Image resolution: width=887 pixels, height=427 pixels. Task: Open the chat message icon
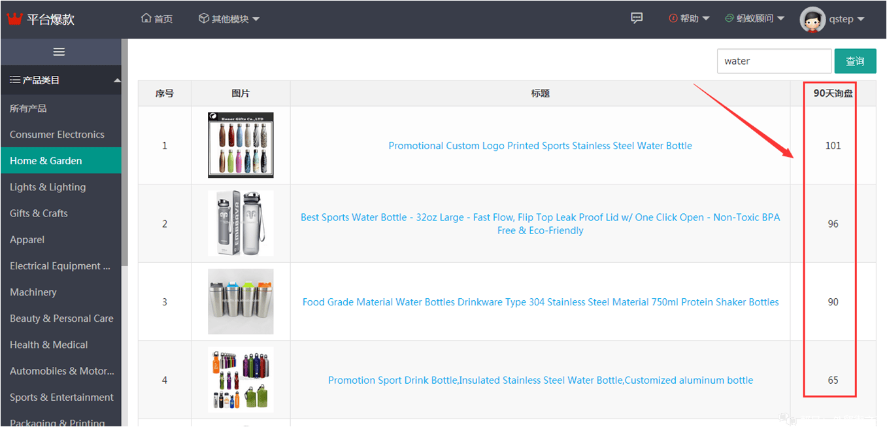pyautogui.click(x=637, y=18)
